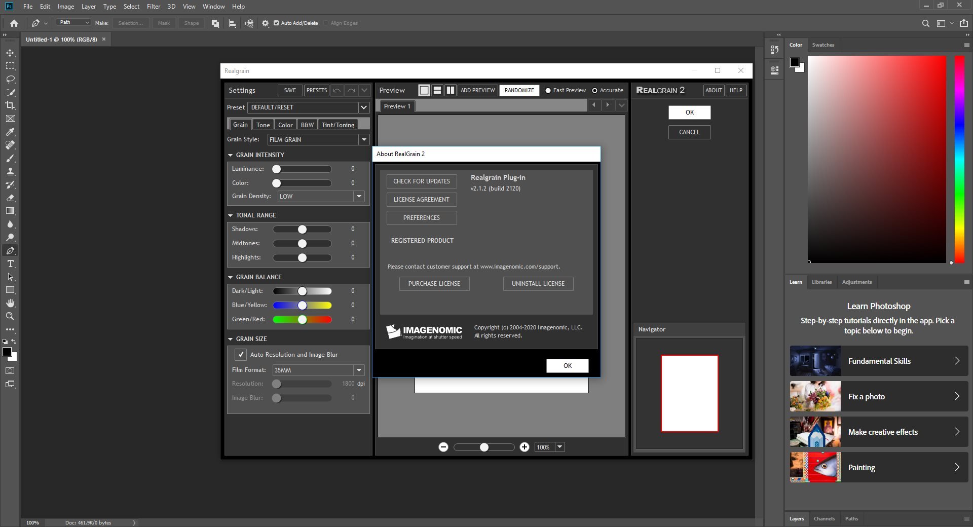Screen dimensions: 973x527
Task: Click PURCHASE LICENSE button
Action: (434, 284)
